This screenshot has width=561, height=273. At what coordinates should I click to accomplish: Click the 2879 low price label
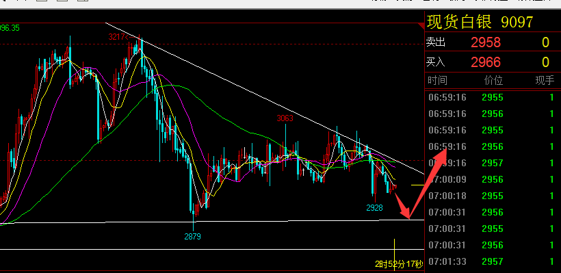pos(192,236)
